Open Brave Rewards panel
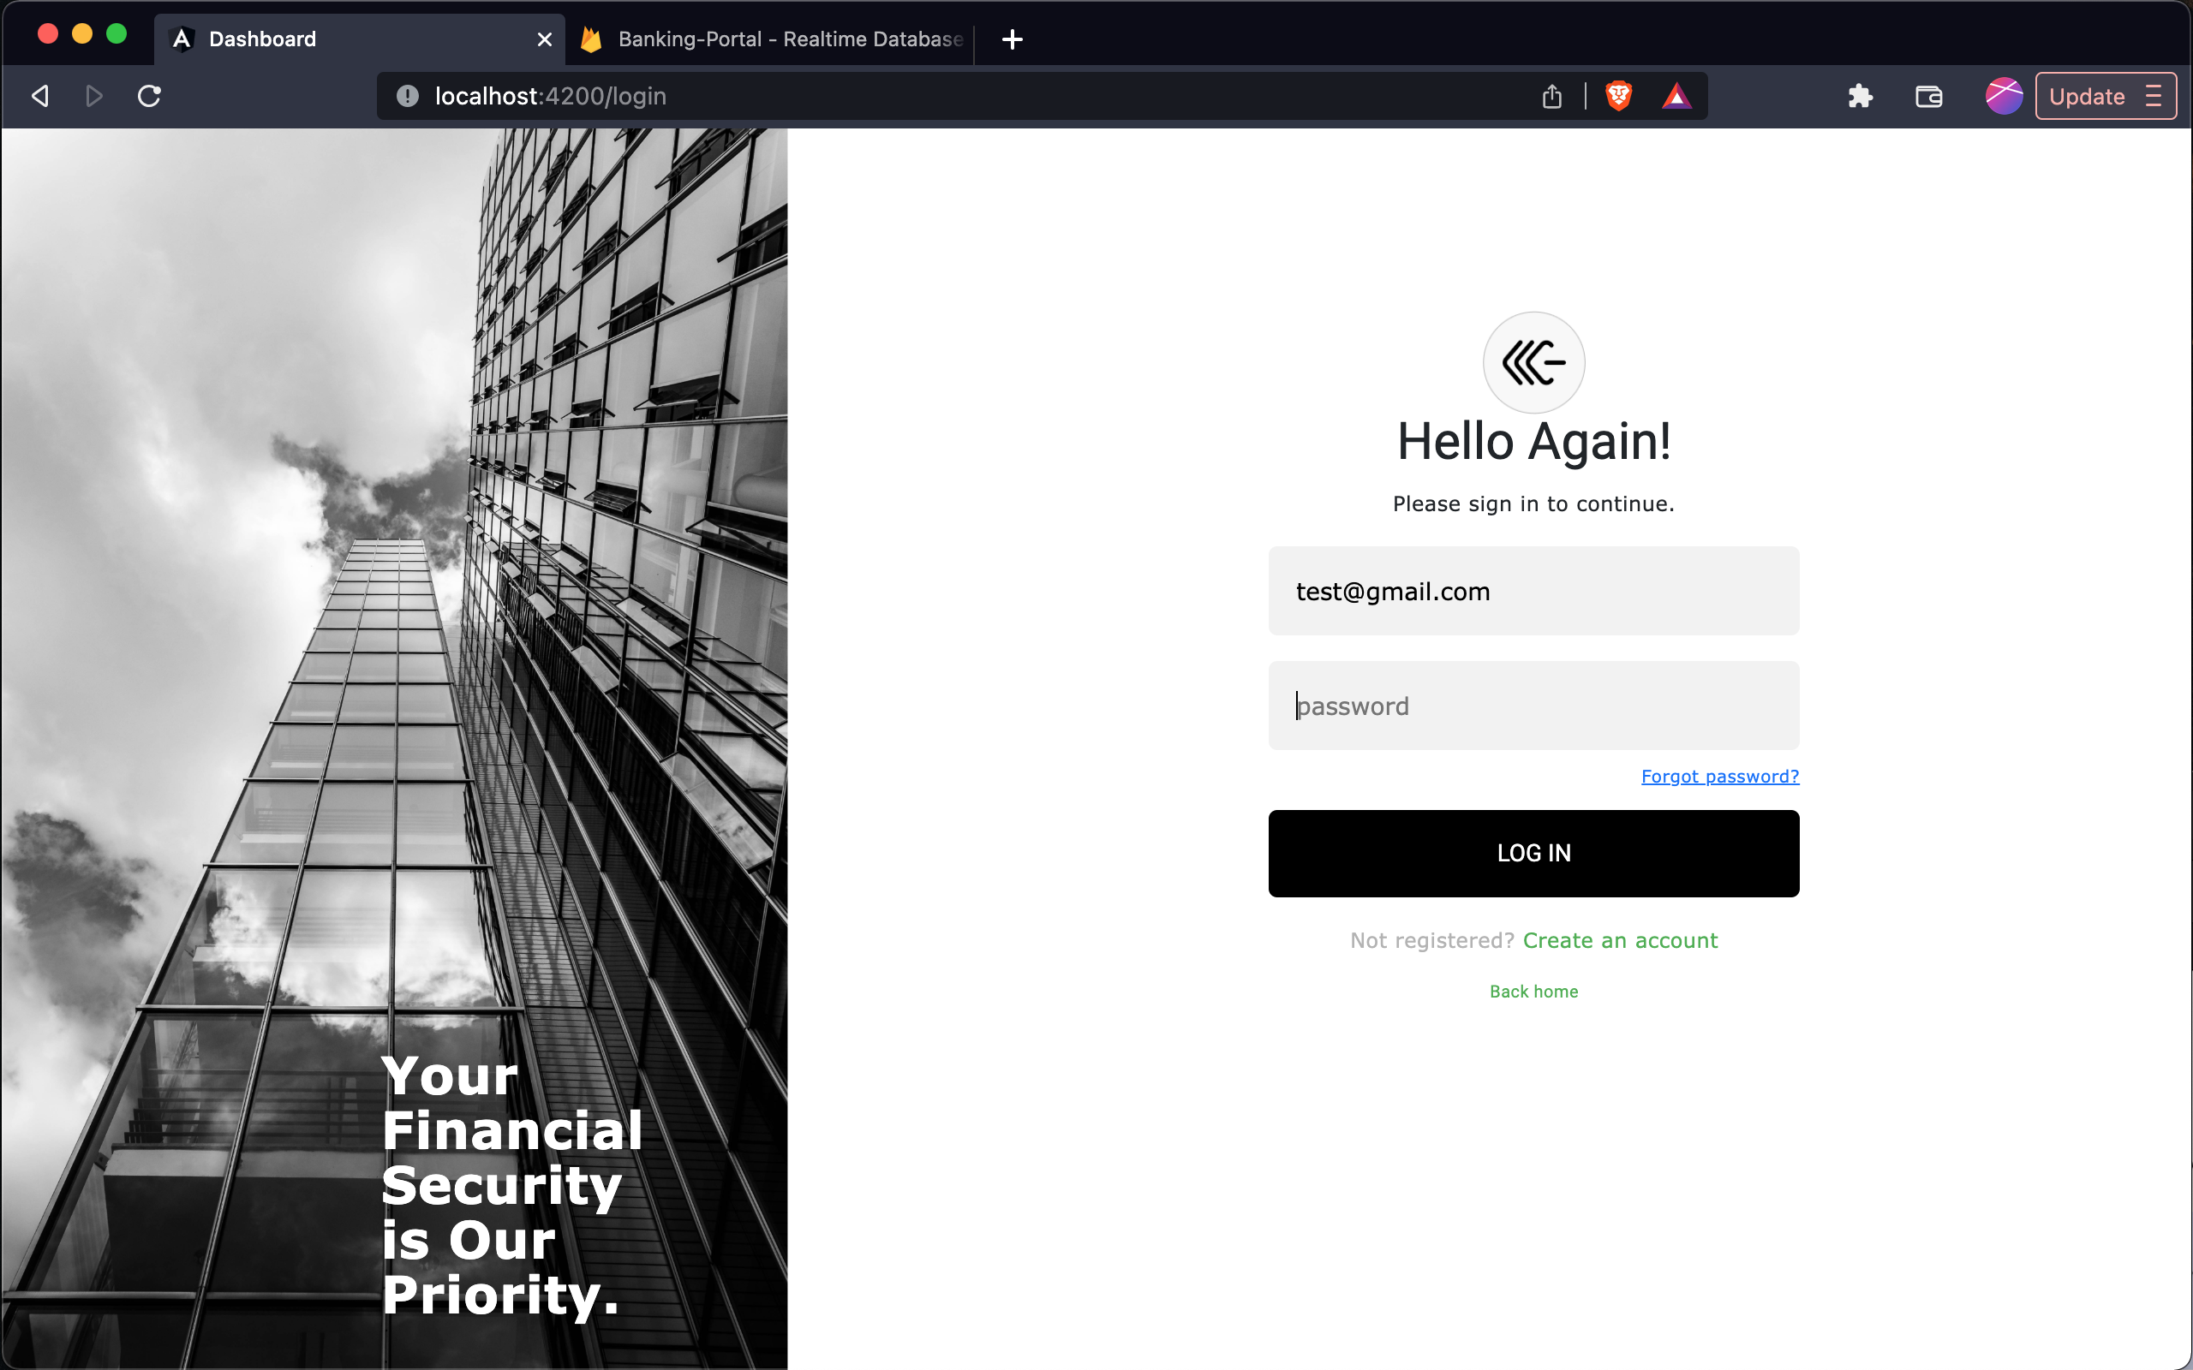 pyautogui.click(x=1677, y=95)
